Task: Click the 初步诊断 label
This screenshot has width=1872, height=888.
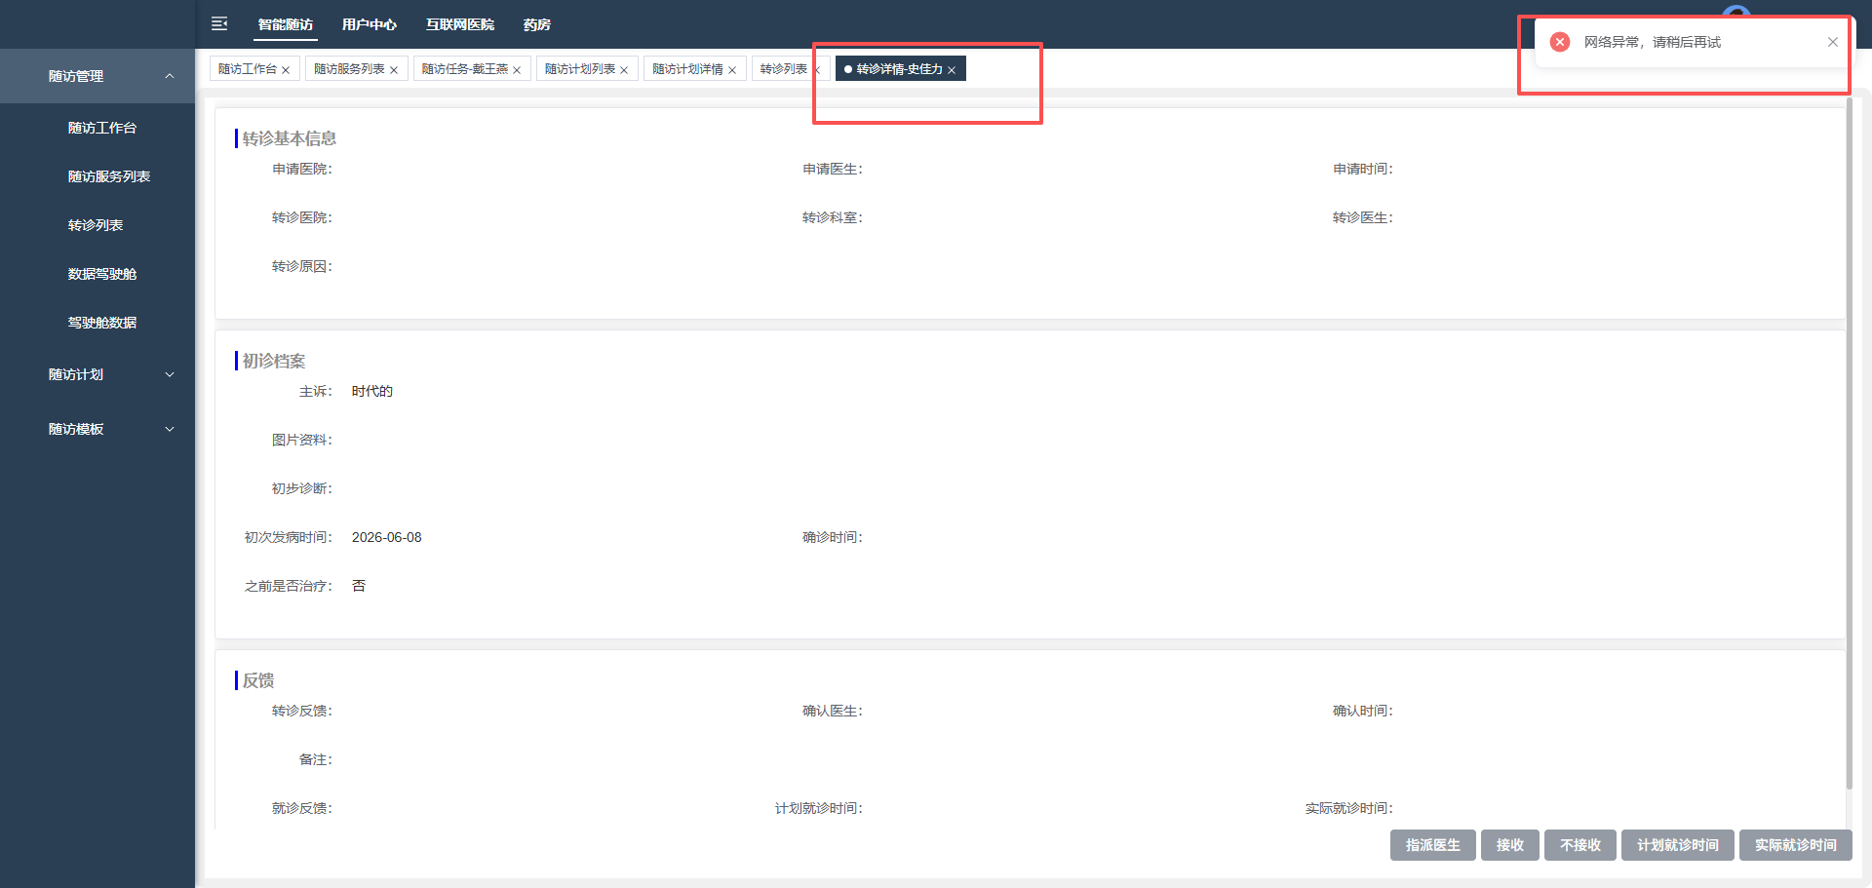Action: [302, 488]
